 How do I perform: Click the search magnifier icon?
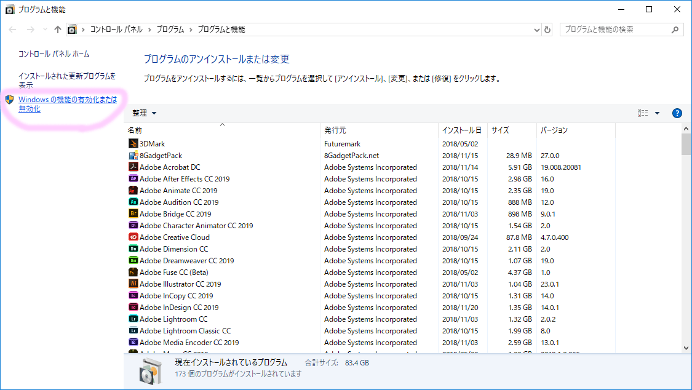(x=675, y=30)
